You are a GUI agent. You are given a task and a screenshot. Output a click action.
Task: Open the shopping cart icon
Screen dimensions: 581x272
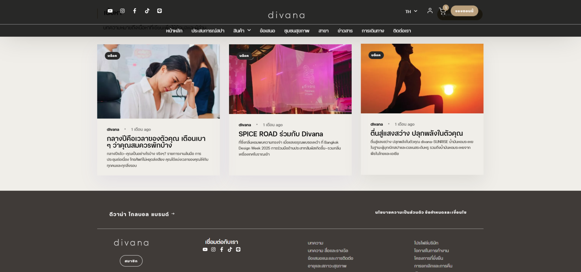coord(442,11)
